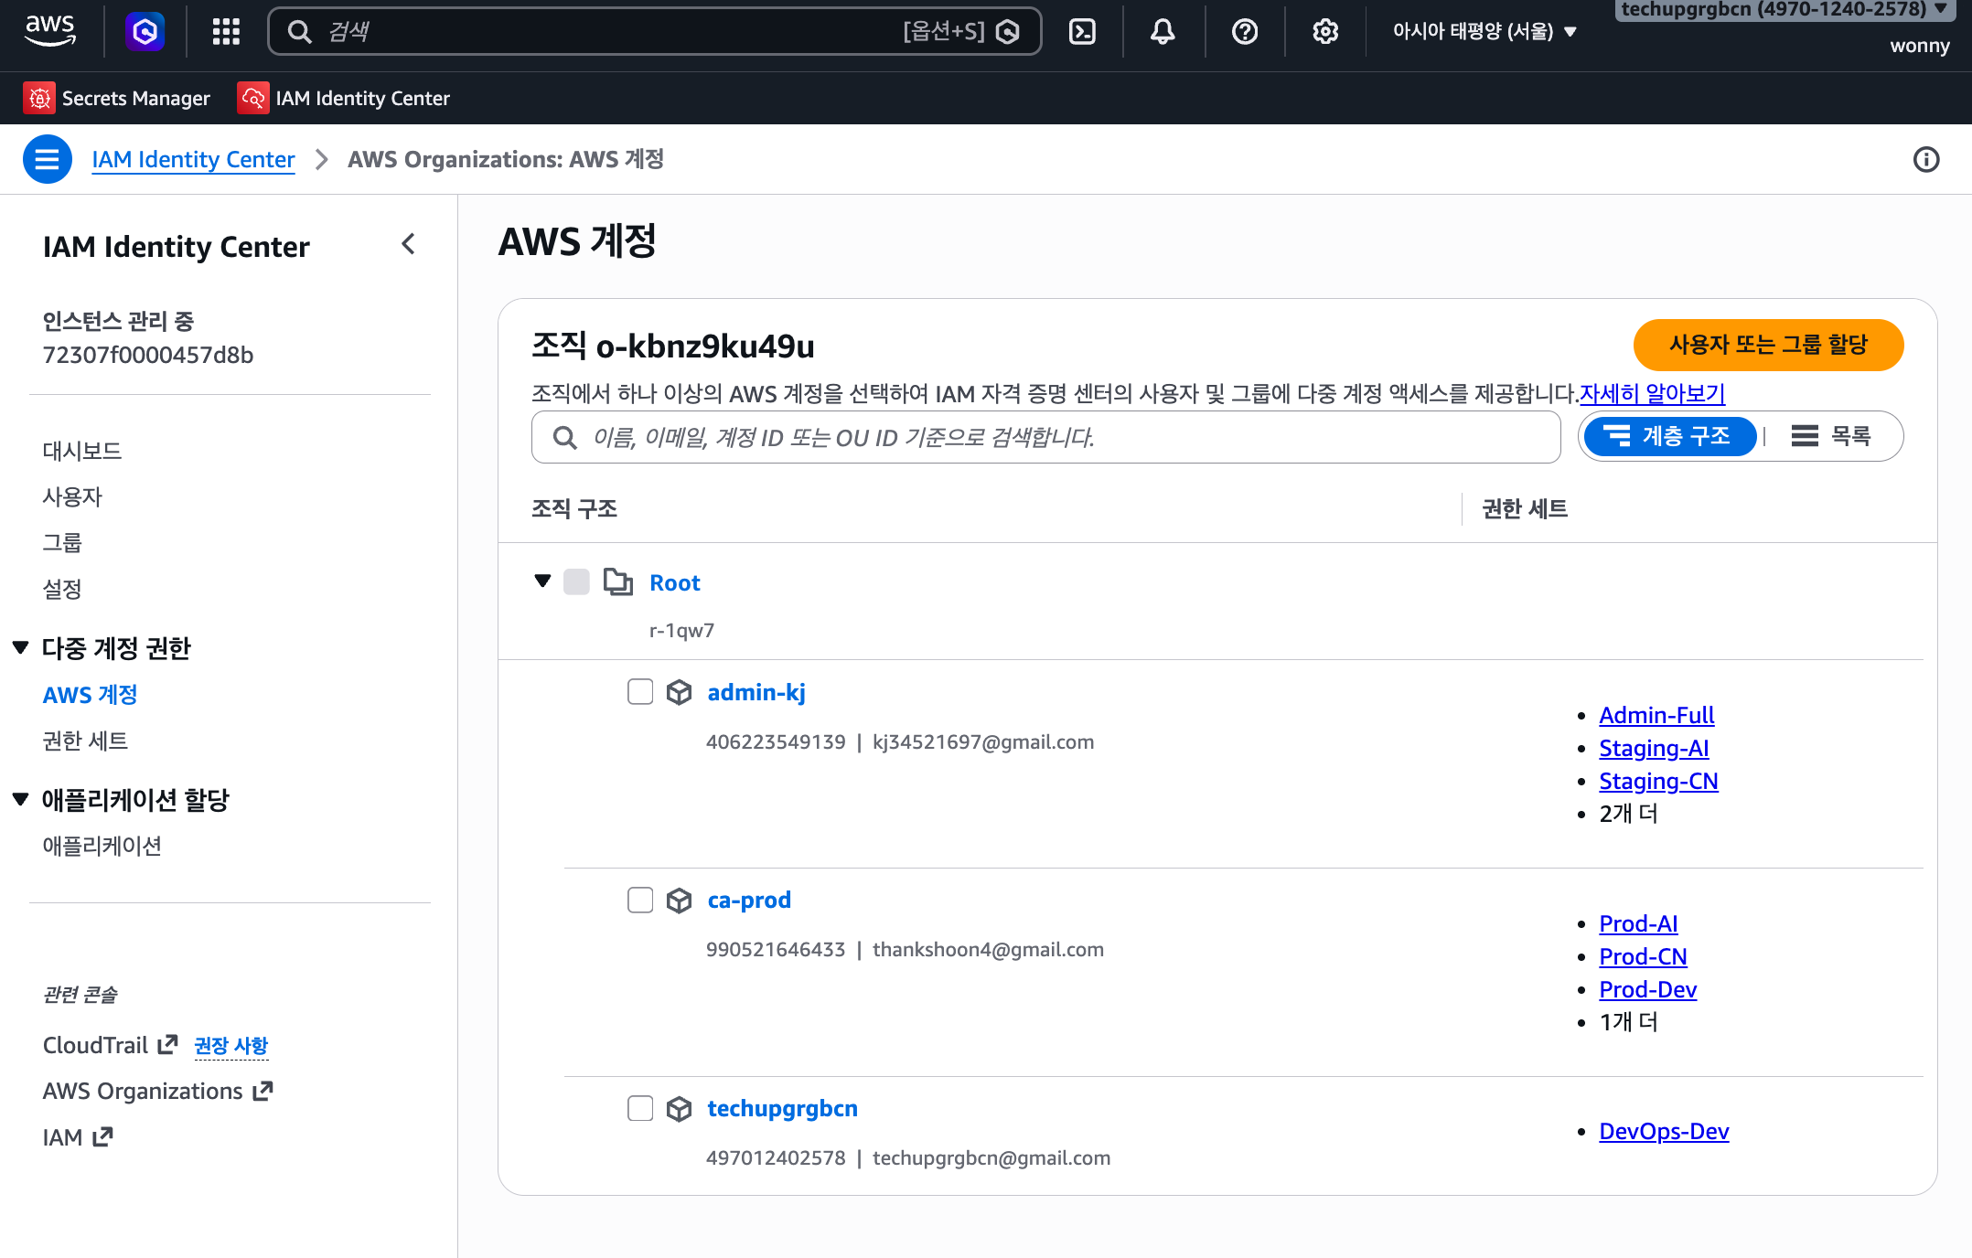Open 권한 세트 in the sidebar
The height and width of the screenshot is (1258, 1972).
(x=85, y=741)
